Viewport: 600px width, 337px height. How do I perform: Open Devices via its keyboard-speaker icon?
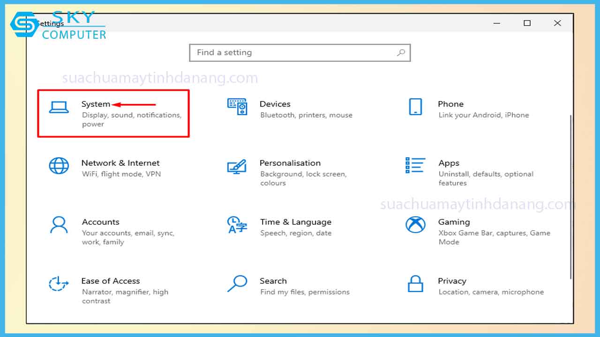point(237,107)
